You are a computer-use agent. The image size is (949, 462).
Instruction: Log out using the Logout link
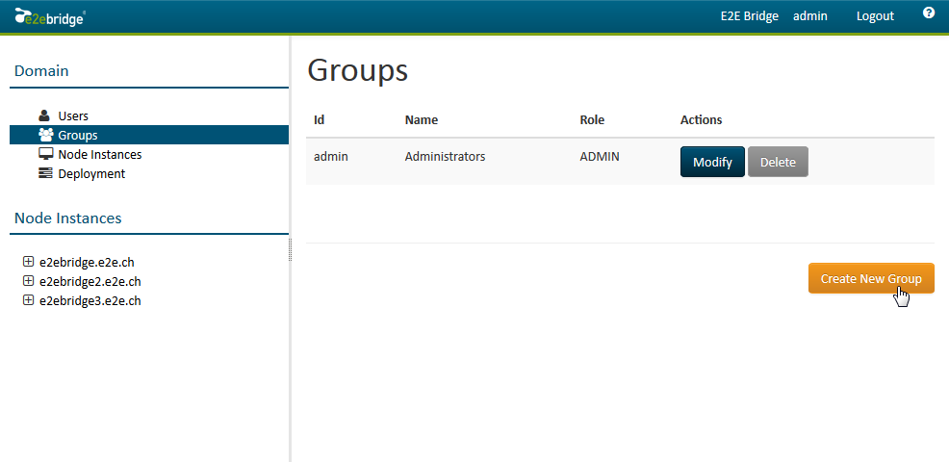(x=875, y=15)
